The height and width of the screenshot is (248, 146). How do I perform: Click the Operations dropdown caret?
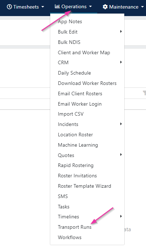click(90, 7)
